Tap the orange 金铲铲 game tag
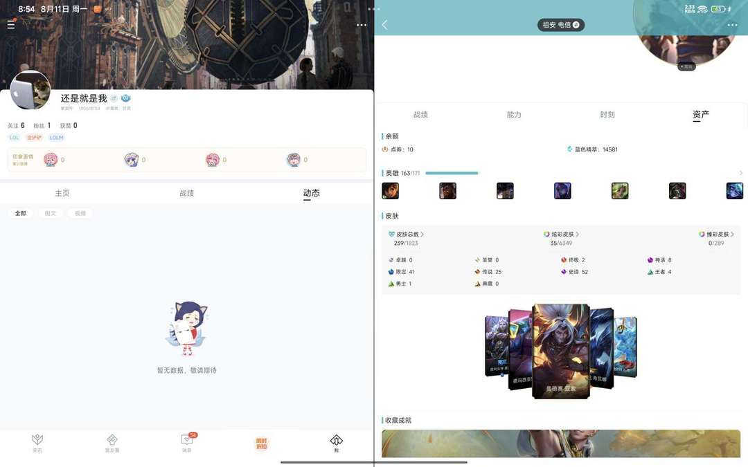The image size is (748, 467). tap(35, 138)
